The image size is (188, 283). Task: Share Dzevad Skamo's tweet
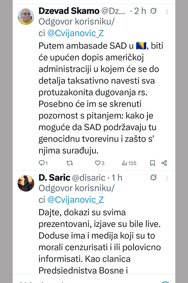(x=164, y=163)
